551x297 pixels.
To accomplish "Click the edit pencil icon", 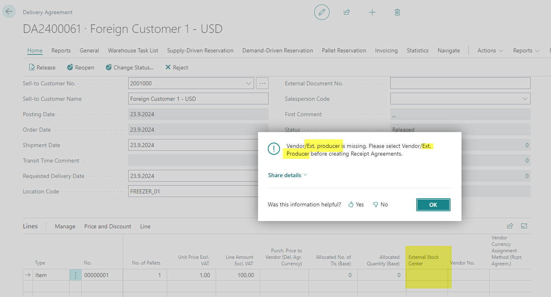I will [x=321, y=12].
